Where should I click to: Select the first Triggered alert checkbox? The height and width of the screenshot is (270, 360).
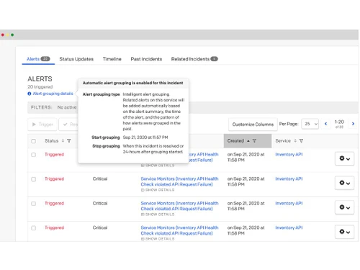(x=34, y=155)
